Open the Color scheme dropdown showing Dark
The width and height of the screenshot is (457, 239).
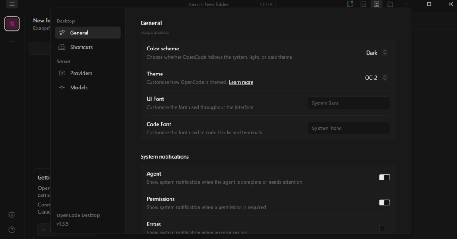click(x=377, y=53)
